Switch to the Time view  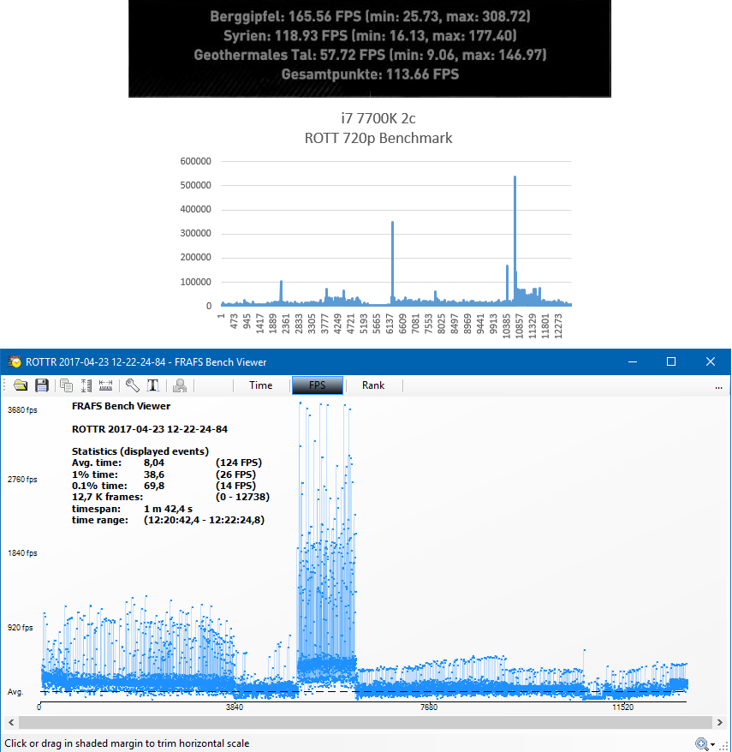point(261,385)
